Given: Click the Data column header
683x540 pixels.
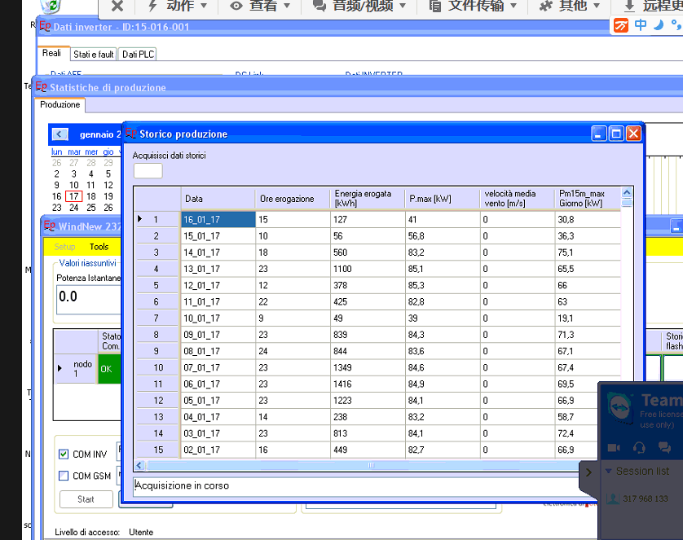Looking at the screenshot, I should (218, 199).
